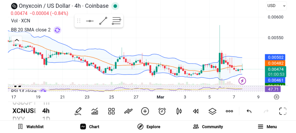The width and height of the screenshot is (296, 133).
Task: Open the layers object tree icon
Action: [x=212, y=111]
